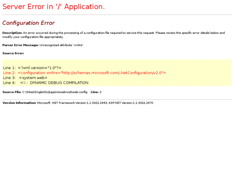Click the "Description:" label
234x175 pixels.
click(12, 33)
